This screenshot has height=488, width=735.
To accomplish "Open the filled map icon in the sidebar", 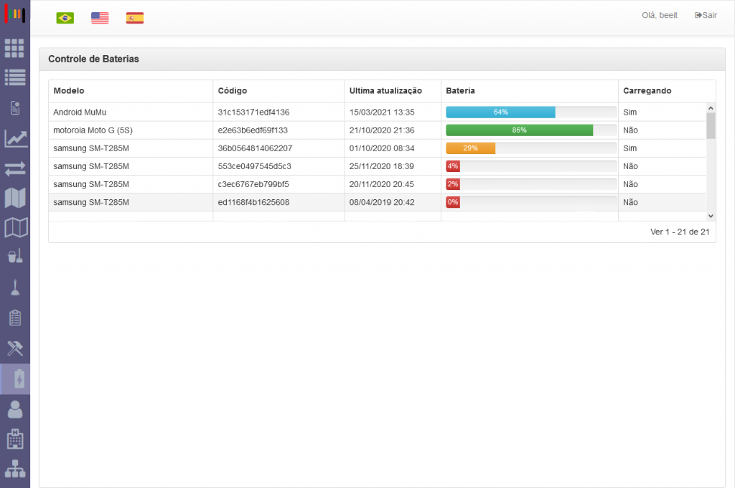I will click(15, 198).
